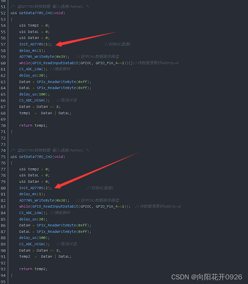This screenshot has height=284, width=248.
Task: Click the GetData7705_CH2 function name
Action: point(36,157)
